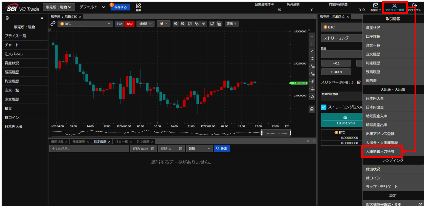Click the chart zoom-in magnifier icon
Viewport: 425px width, 207px height.
pyautogui.click(x=176, y=24)
